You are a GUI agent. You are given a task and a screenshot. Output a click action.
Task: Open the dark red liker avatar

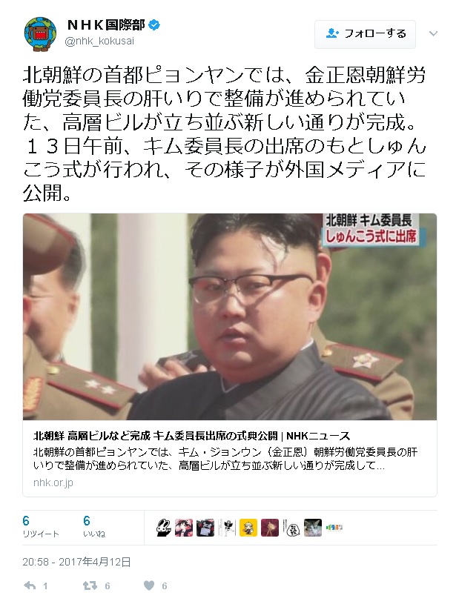click(x=270, y=528)
